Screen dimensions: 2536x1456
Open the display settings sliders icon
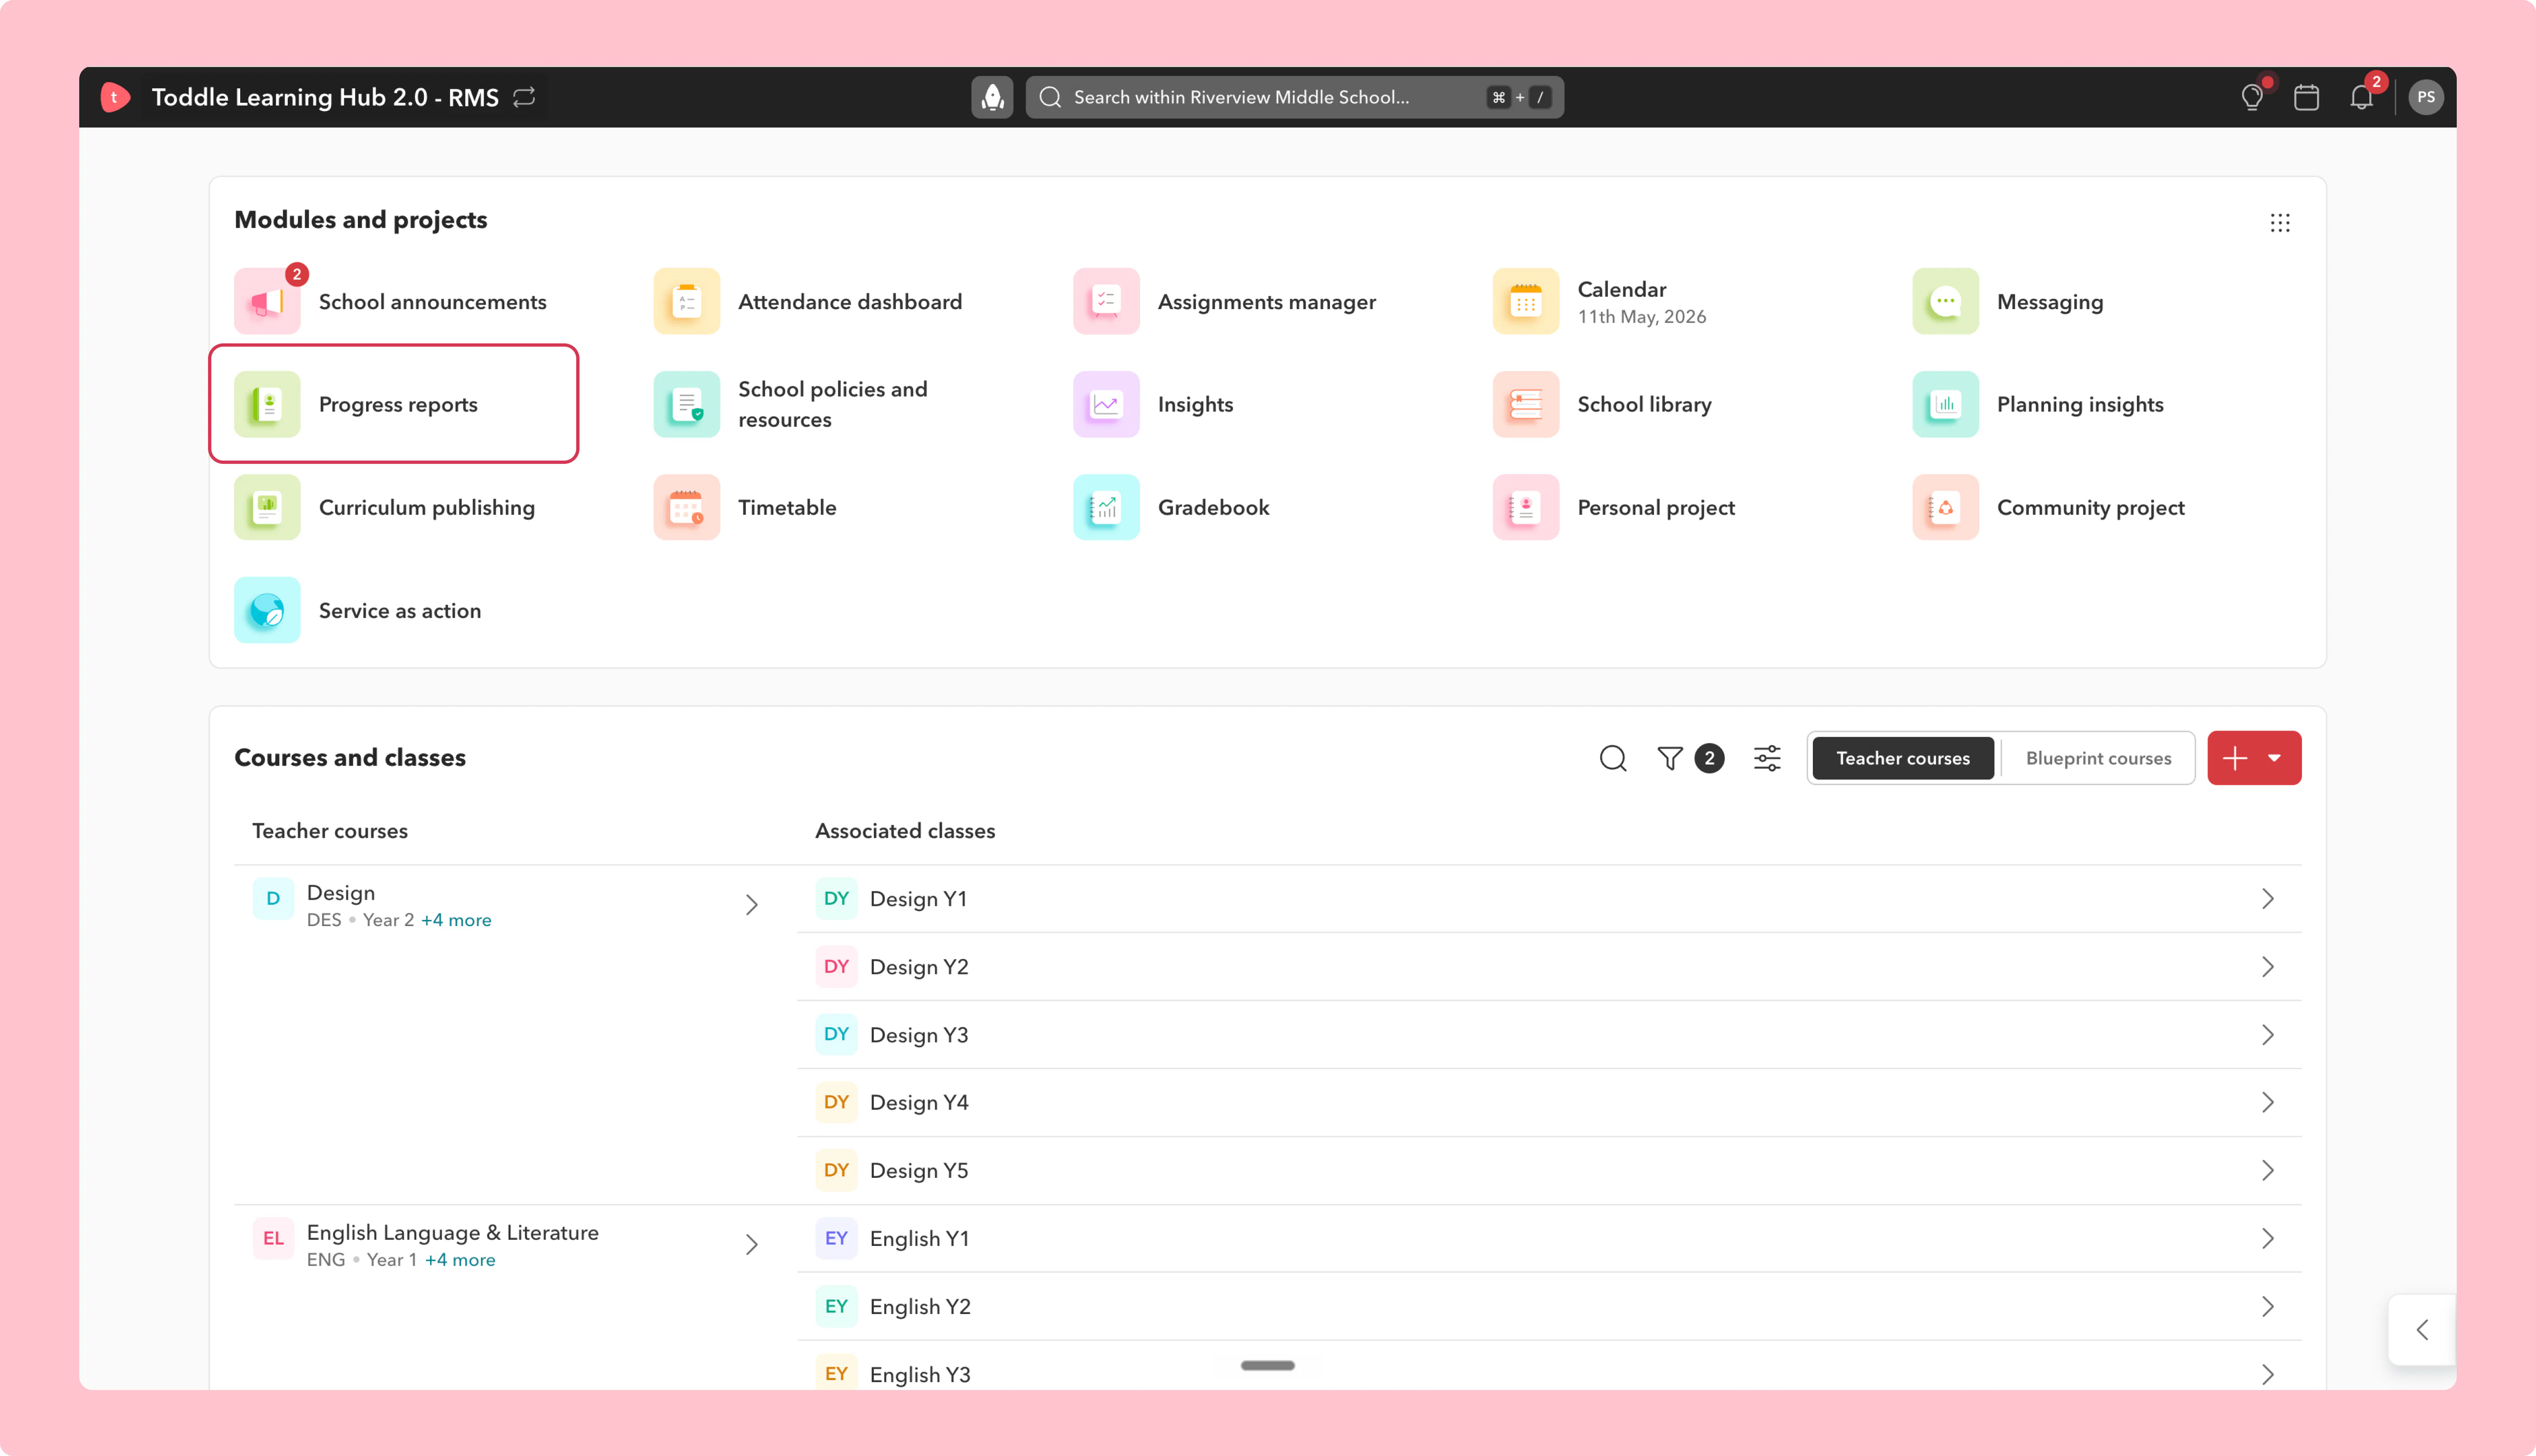[x=1767, y=758]
